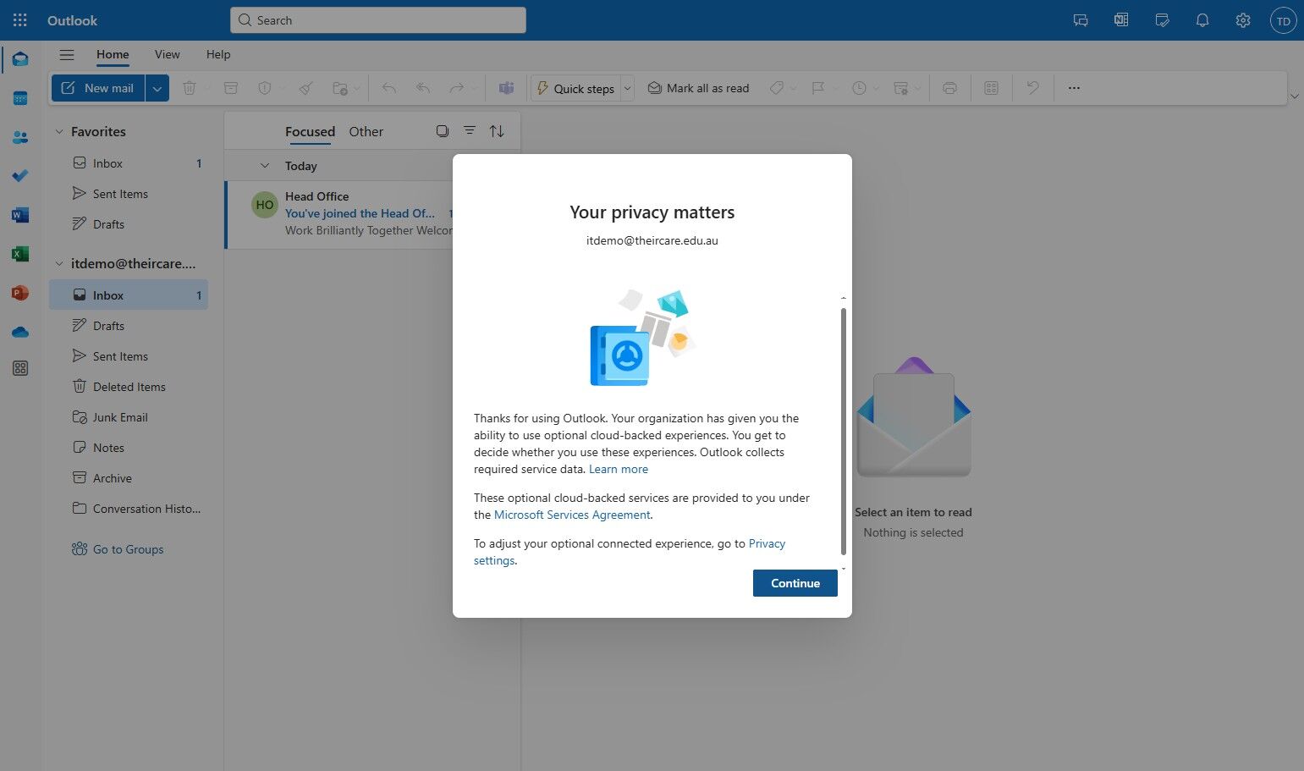Screen dimensions: 1304x771
Task: Open OneDrive from the left rail
Action: click(20, 332)
